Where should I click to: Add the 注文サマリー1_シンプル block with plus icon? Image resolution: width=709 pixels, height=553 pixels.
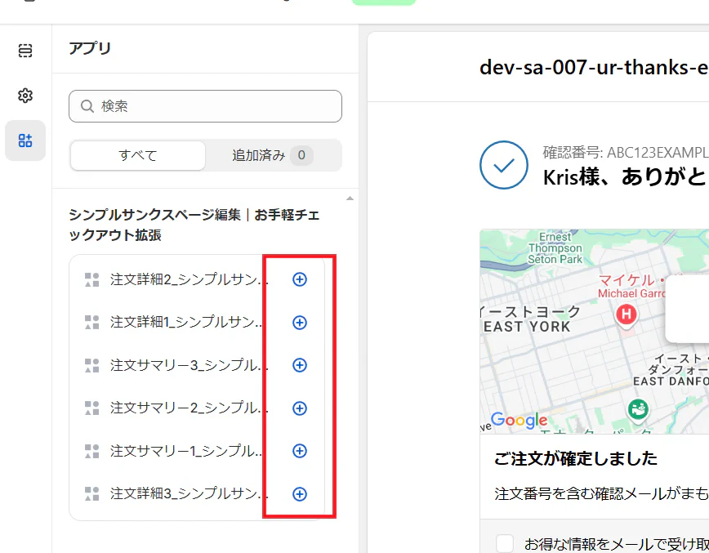(299, 451)
